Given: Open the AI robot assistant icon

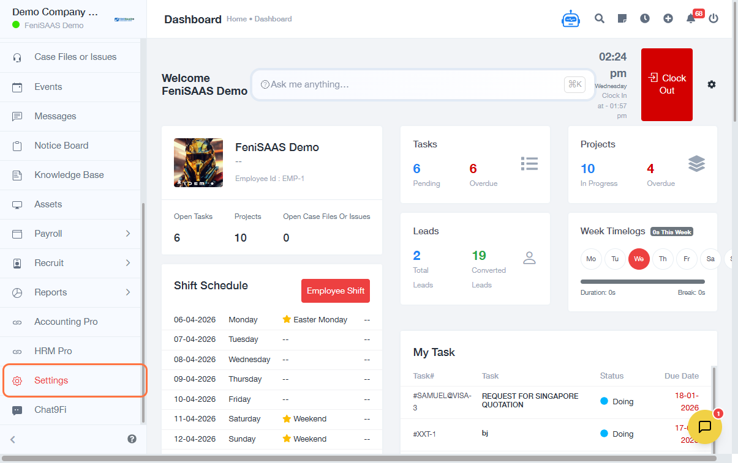Looking at the screenshot, I should (x=570, y=19).
